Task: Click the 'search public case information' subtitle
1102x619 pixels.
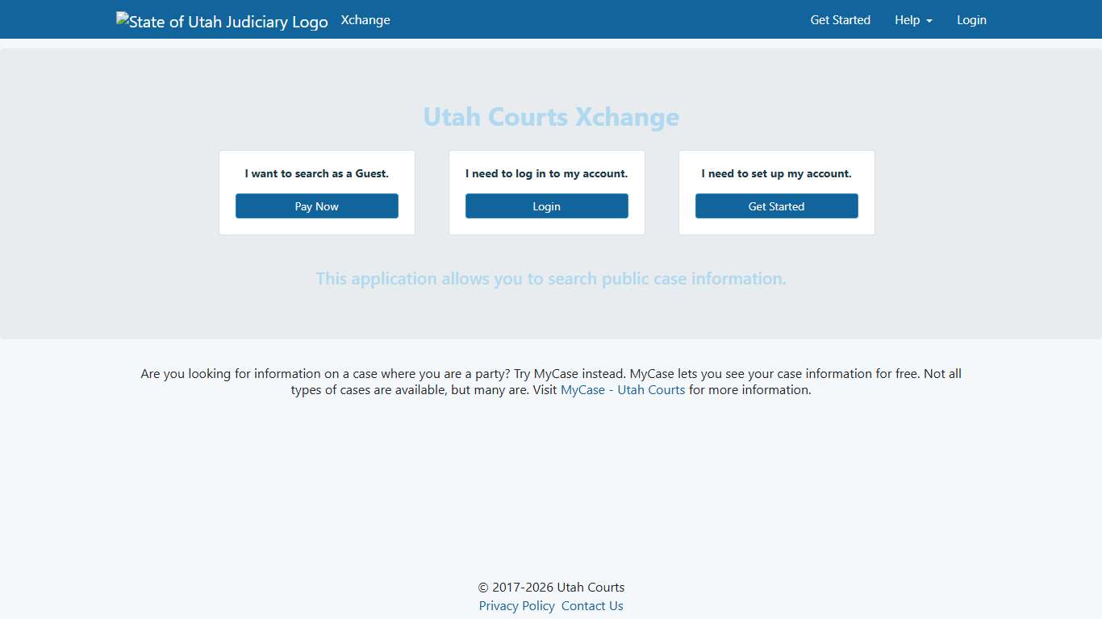Action: (551, 279)
